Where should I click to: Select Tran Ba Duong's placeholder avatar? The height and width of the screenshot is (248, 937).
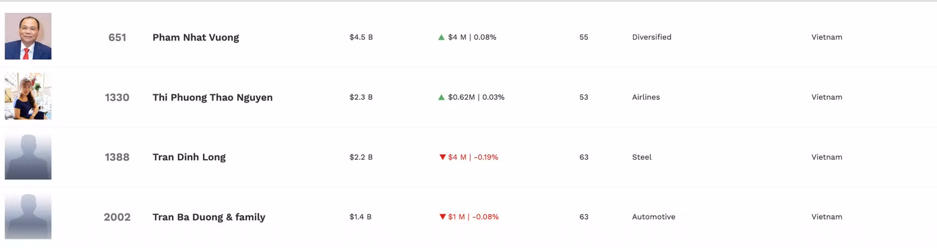[x=28, y=216]
